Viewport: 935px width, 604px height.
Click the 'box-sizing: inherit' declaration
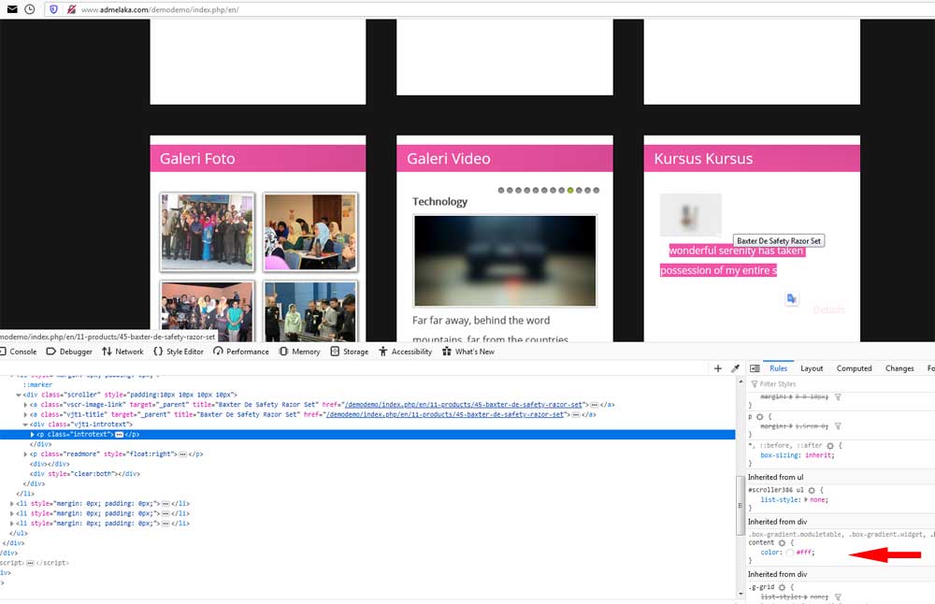click(x=798, y=455)
